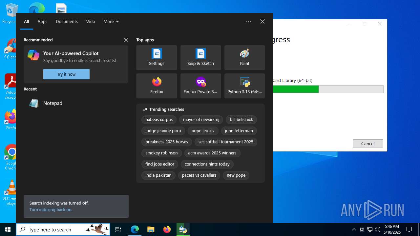420x236 pixels.
Task: Close the search panel
Action: click(262, 21)
